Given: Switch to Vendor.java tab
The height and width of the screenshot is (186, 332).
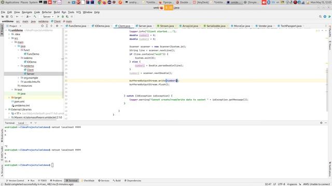Looking at the screenshot, I should point(265,26).
